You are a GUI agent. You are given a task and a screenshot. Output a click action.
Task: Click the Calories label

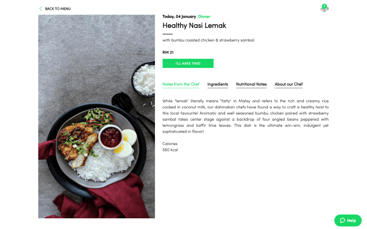click(170, 144)
